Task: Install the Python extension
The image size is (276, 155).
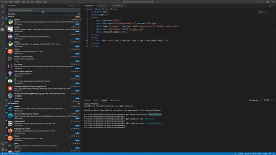Action: point(77,24)
